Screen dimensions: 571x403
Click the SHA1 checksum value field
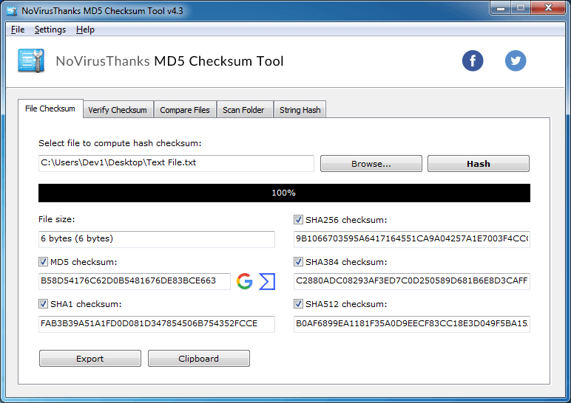click(x=157, y=324)
